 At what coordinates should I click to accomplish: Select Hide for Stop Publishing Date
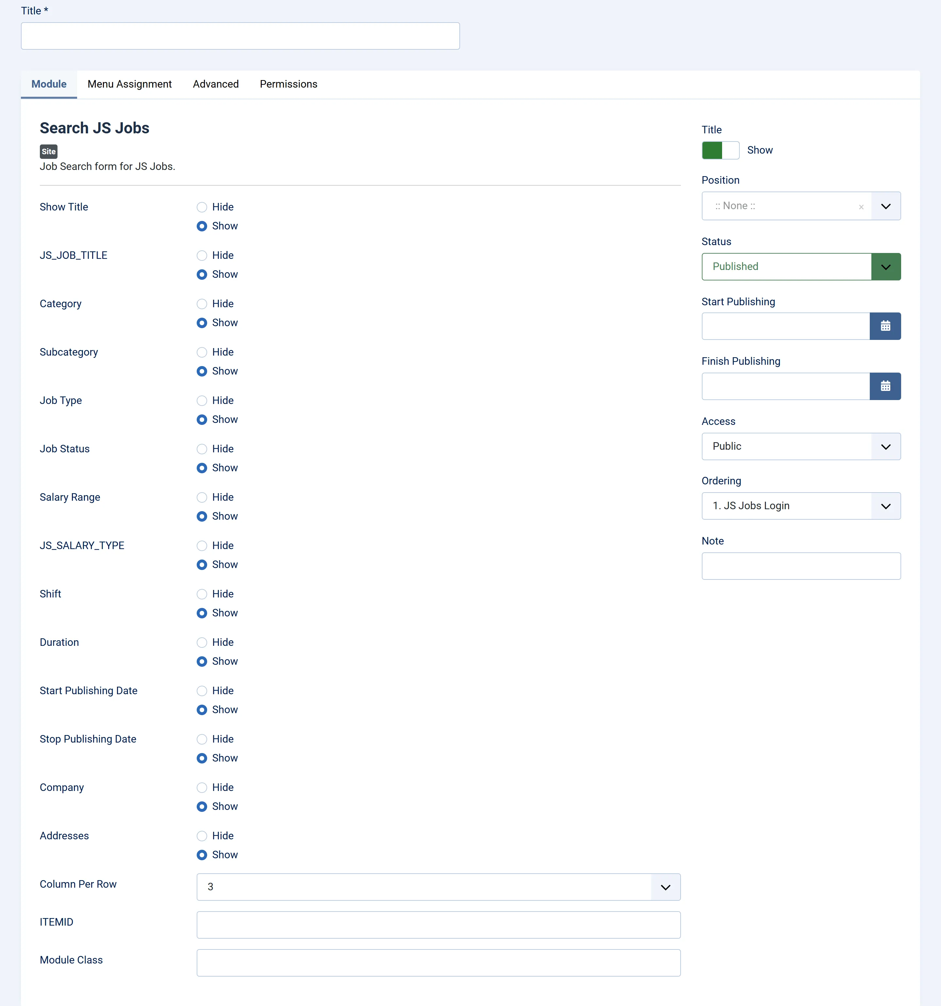tap(202, 739)
